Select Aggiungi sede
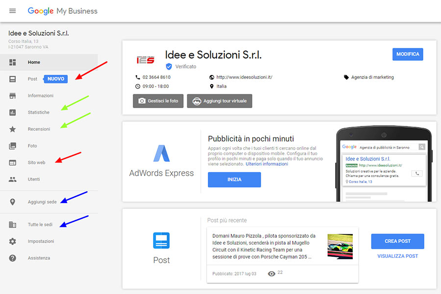This screenshot has height=294, width=441. click(x=42, y=202)
